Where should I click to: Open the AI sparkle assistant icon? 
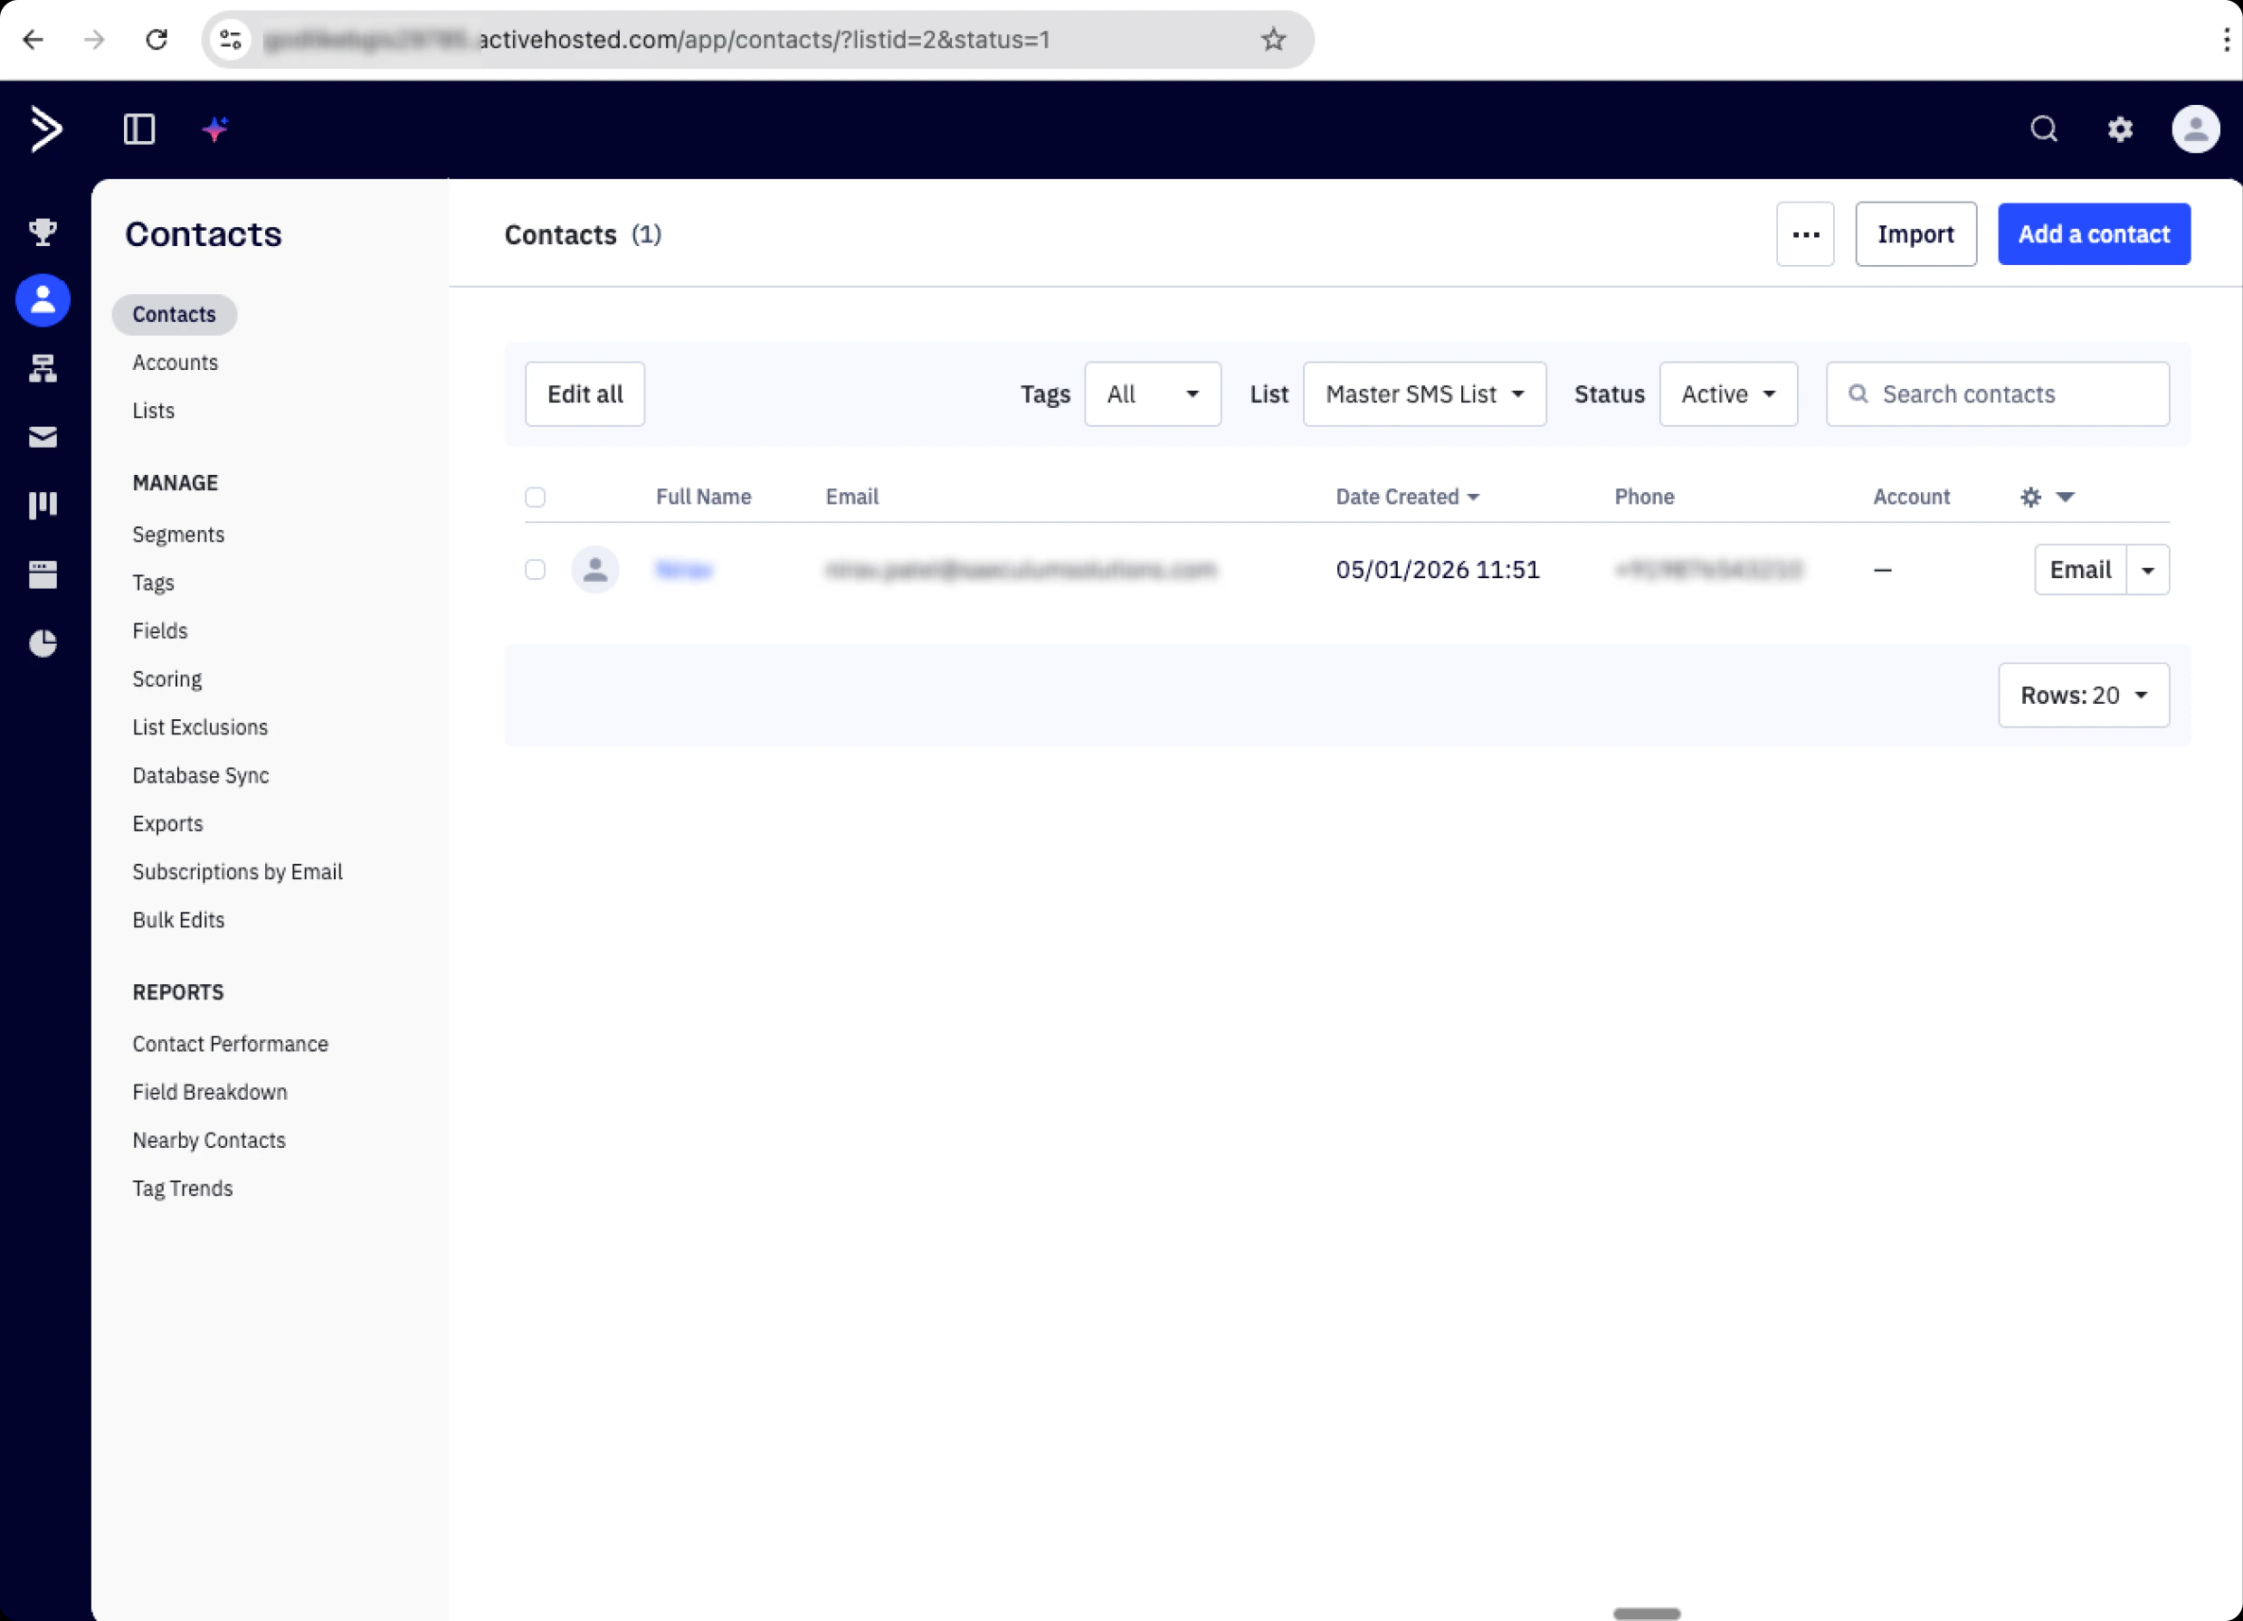pos(215,129)
